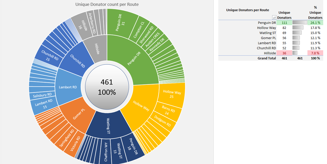Select the red-highlighted 7.8 % Hillside cell
Screen dimensions: 327x164
(315, 53)
